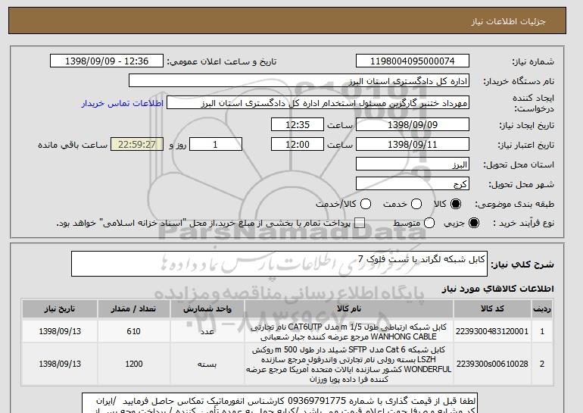Viewport: 583px width, 413px height.
Task: Click the ردیف column header
Action: click(542, 309)
